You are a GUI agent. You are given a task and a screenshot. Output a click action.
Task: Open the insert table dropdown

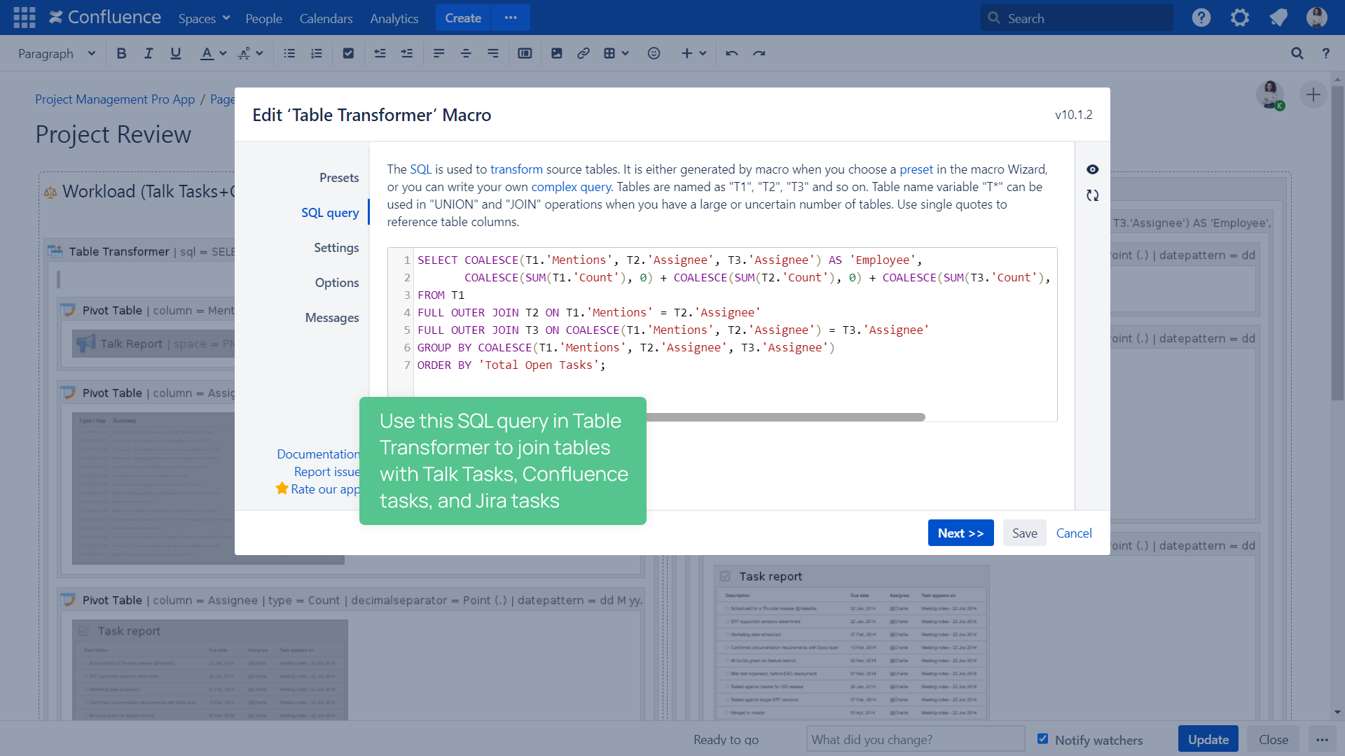[616, 53]
